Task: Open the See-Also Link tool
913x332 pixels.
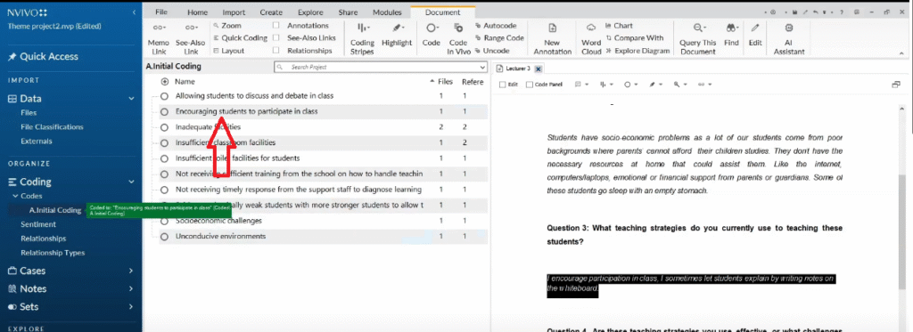Action: point(191,39)
